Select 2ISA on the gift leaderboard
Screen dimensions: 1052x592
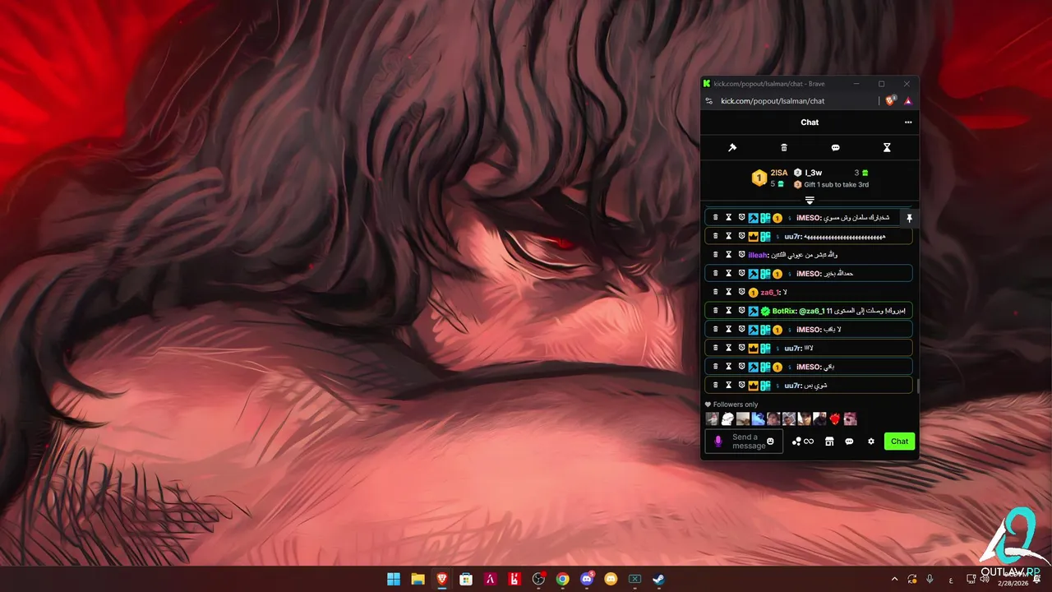tap(779, 173)
